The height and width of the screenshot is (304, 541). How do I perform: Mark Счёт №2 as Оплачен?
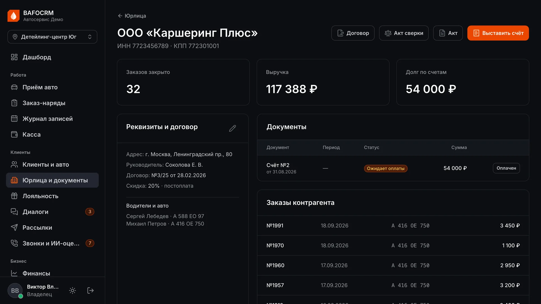pyautogui.click(x=506, y=168)
